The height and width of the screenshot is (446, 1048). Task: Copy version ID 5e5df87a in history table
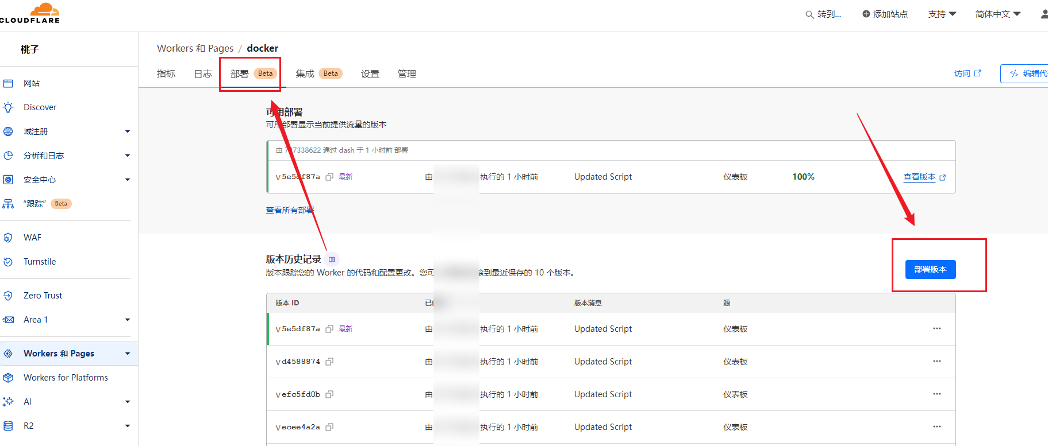point(329,329)
